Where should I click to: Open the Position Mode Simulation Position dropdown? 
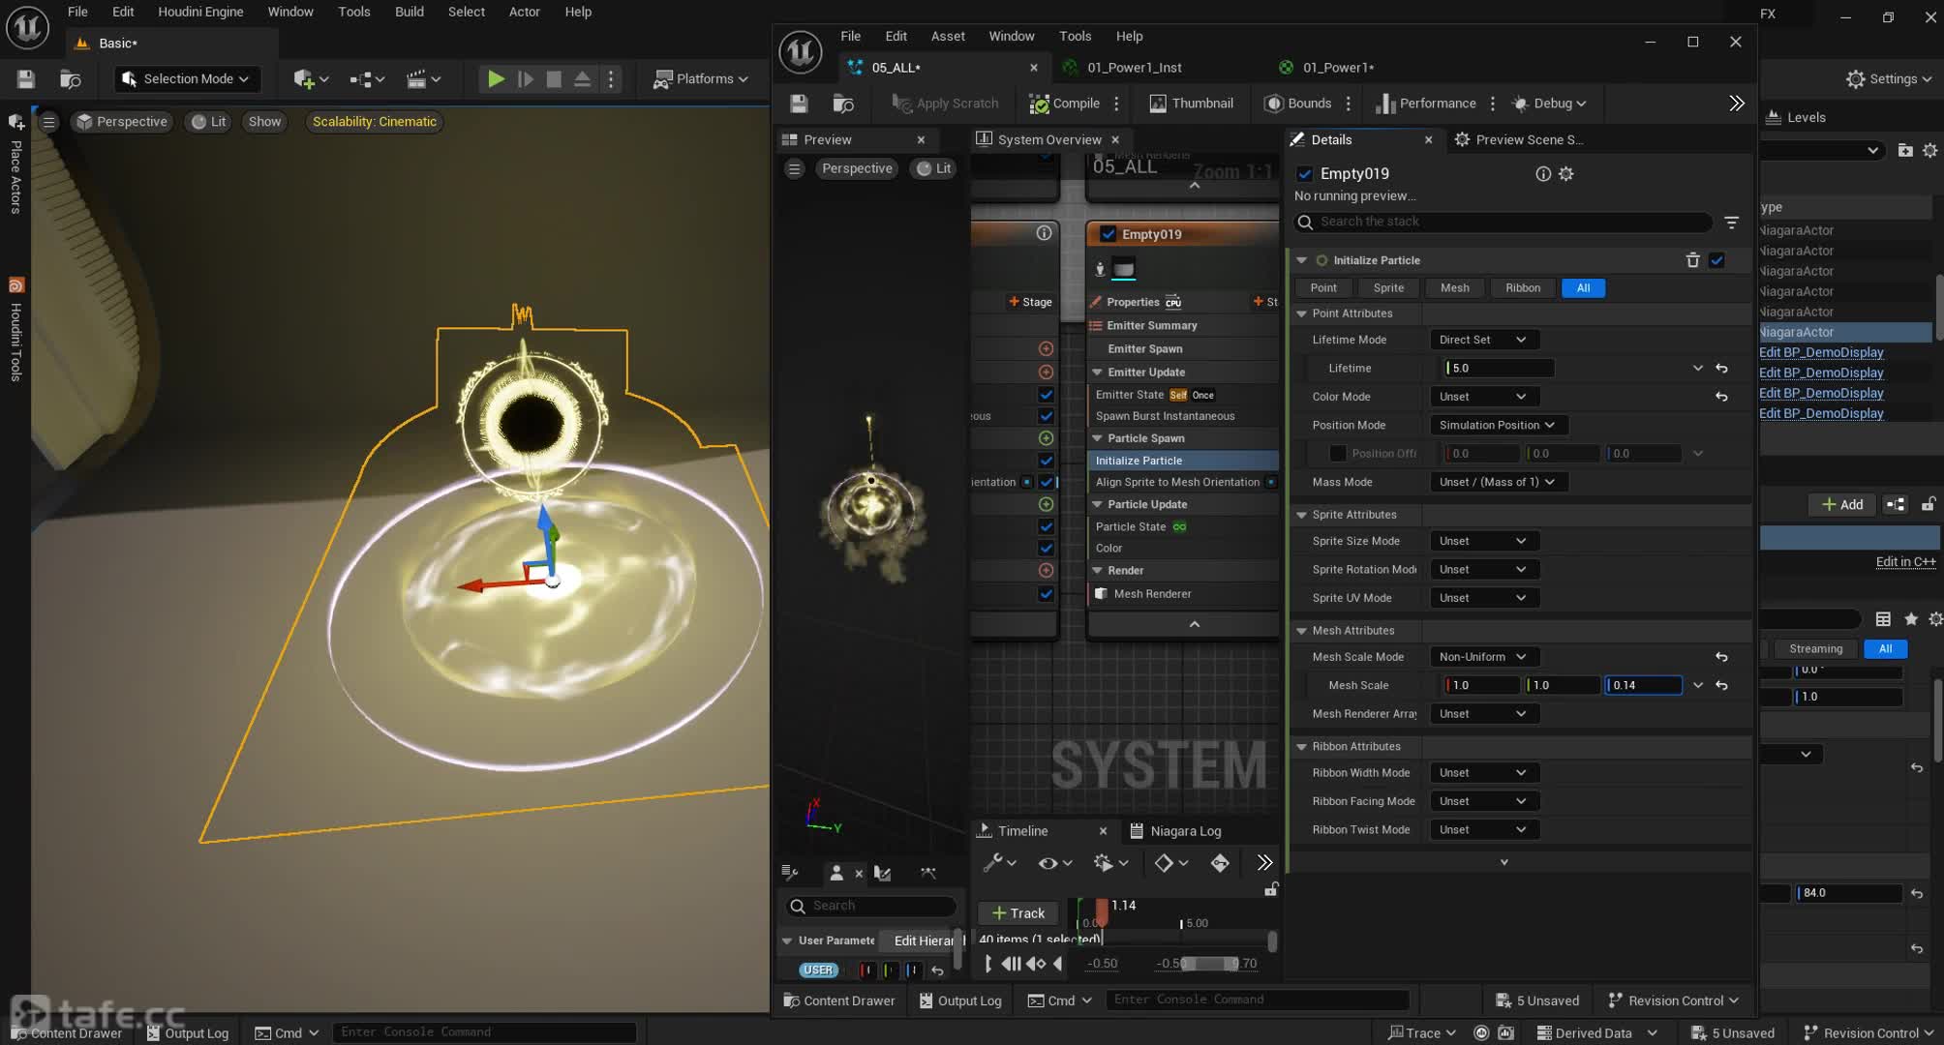[x=1498, y=425]
